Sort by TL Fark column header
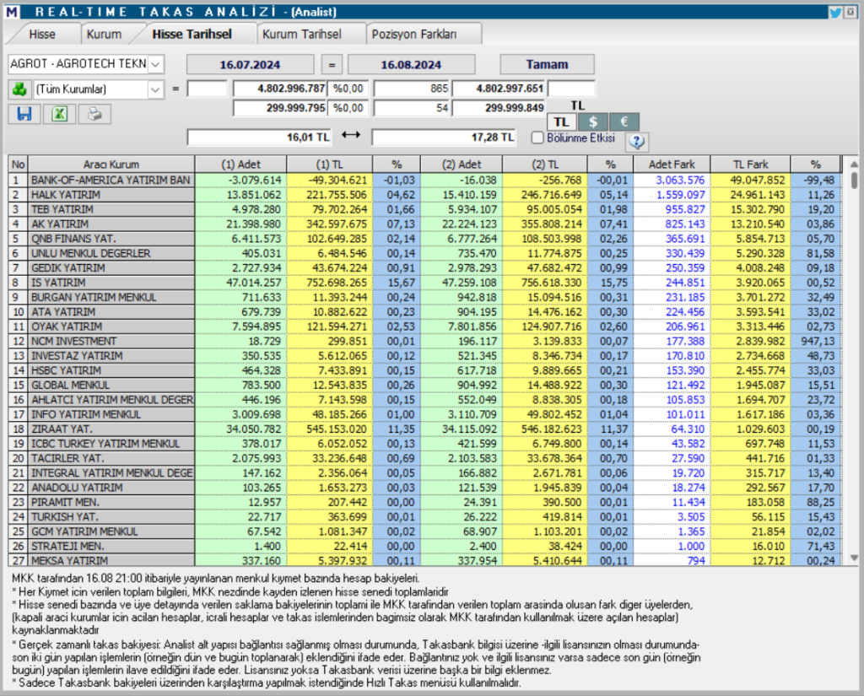Image resolution: width=864 pixels, height=696 pixels. coord(750,165)
